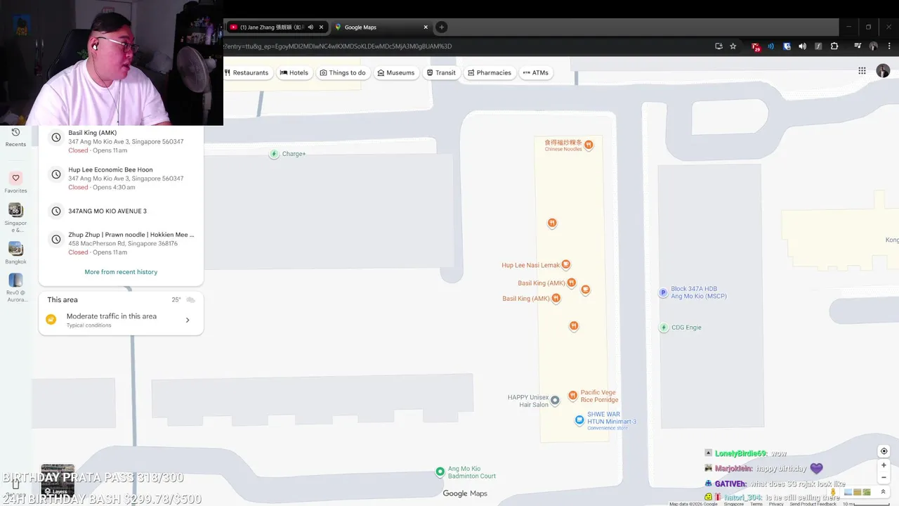Click the install app icon in address bar

[x=718, y=46]
